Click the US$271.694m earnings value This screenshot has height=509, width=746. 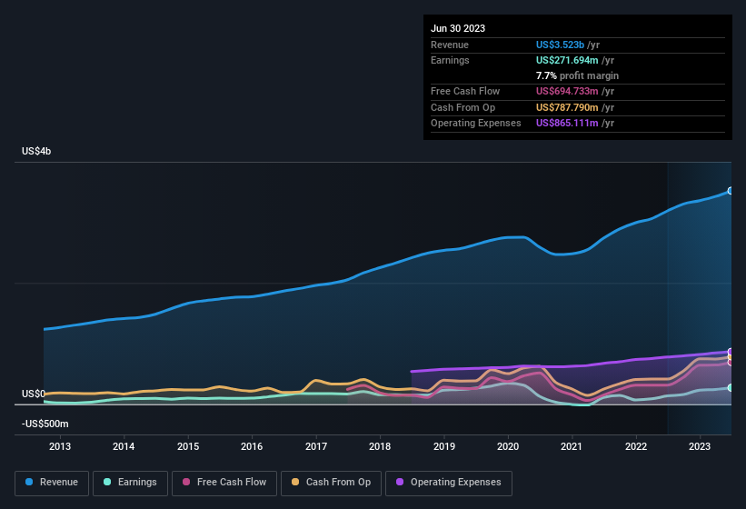pyautogui.click(x=568, y=60)
